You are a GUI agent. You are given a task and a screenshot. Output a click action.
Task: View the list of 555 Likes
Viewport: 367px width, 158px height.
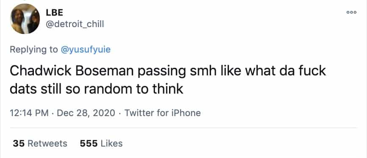[101, 143]
